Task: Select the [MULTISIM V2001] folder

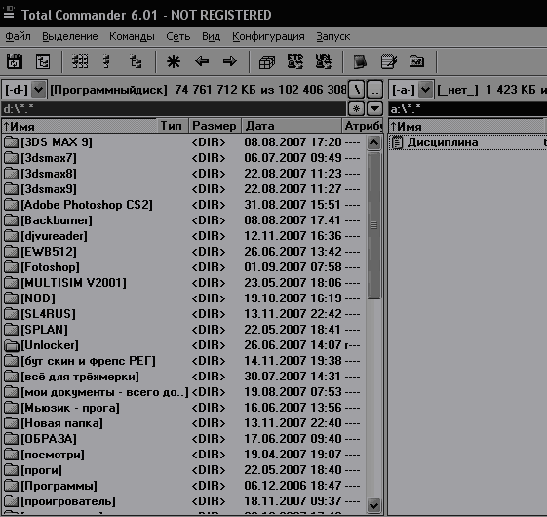Action: [183, 283]
